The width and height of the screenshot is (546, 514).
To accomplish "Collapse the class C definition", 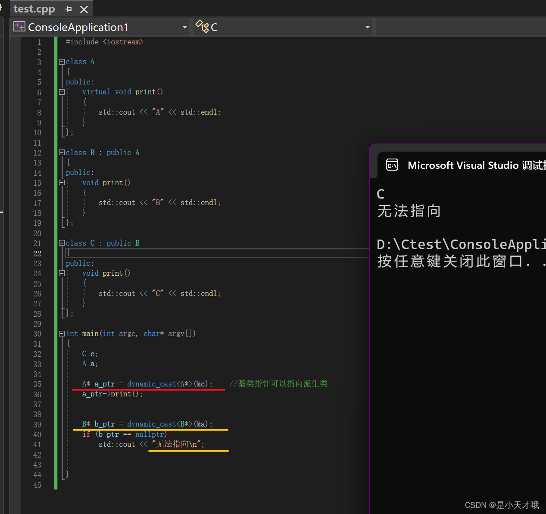I will [x=61, y=243].
